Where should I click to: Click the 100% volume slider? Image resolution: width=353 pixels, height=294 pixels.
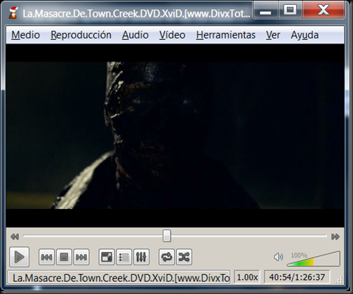tap(314, 259)
